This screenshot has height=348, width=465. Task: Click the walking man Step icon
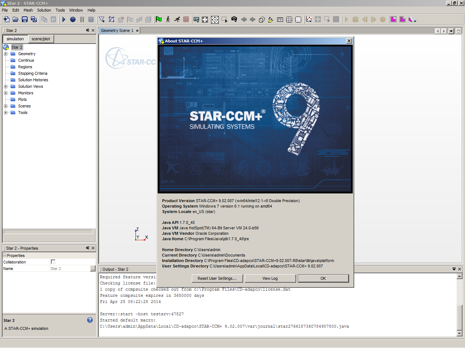coord(168,20)
